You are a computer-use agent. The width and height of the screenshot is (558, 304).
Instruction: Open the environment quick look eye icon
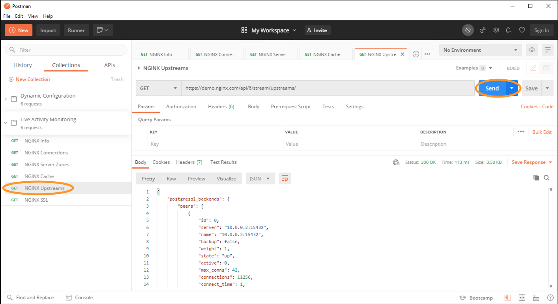click(532, 50)
